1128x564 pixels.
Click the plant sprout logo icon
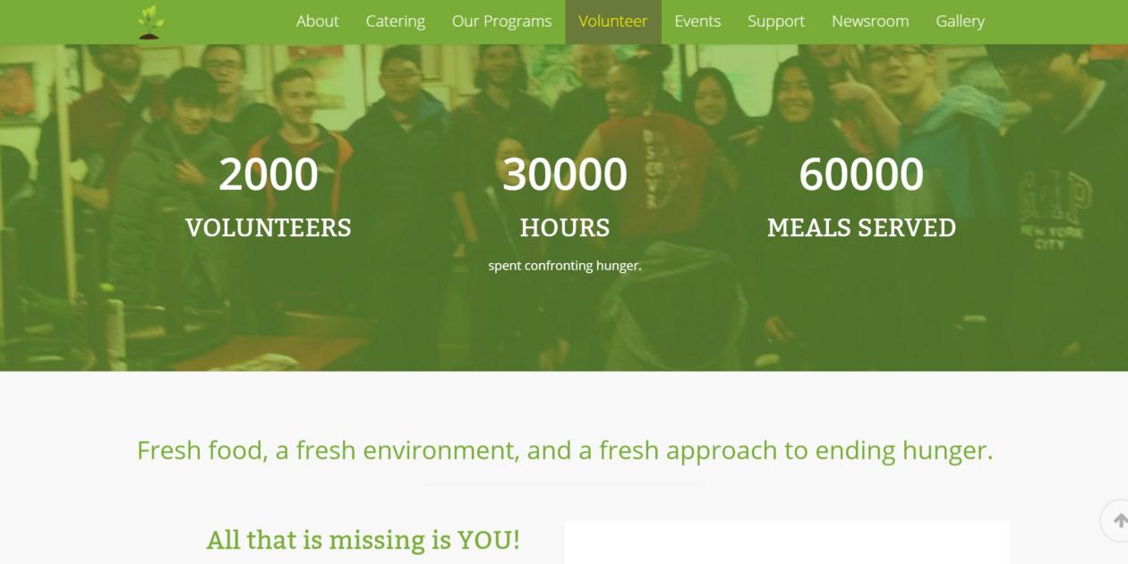point(151,21)
